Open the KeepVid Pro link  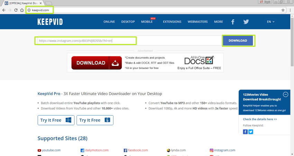49,94
